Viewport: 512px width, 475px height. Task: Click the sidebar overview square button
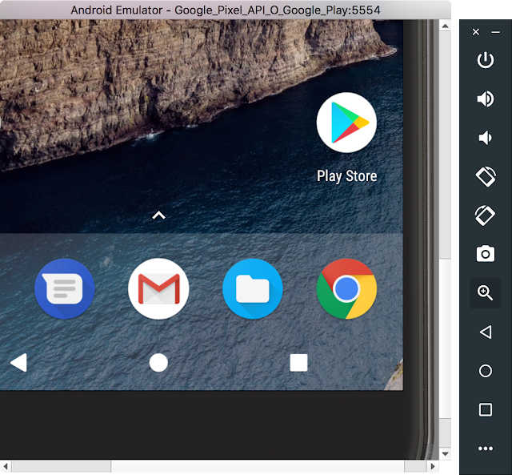tap(486, 409)
